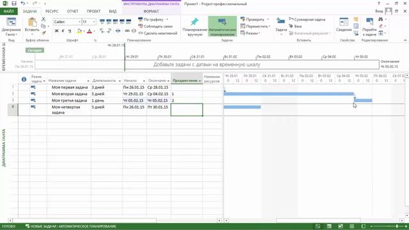Switch to Team Planner view in status bar
409x230 pixels.
pyautogui.click(x=341, y=226)
